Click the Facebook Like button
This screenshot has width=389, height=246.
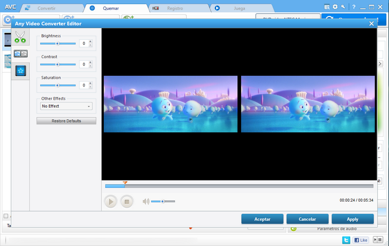361,240
